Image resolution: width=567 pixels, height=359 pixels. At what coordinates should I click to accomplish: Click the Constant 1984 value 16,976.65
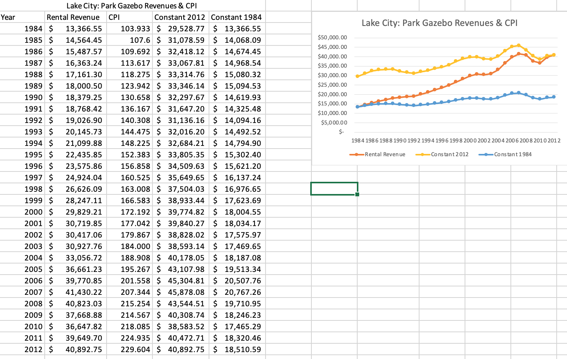tap(237, 189)
